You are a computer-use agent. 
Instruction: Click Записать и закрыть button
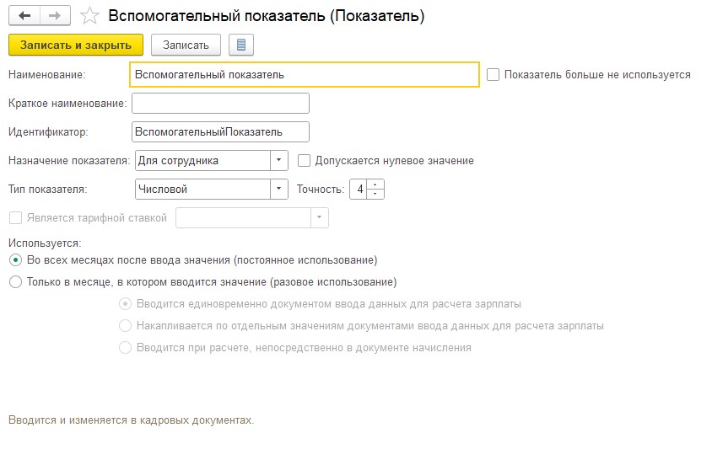(76, 45)
